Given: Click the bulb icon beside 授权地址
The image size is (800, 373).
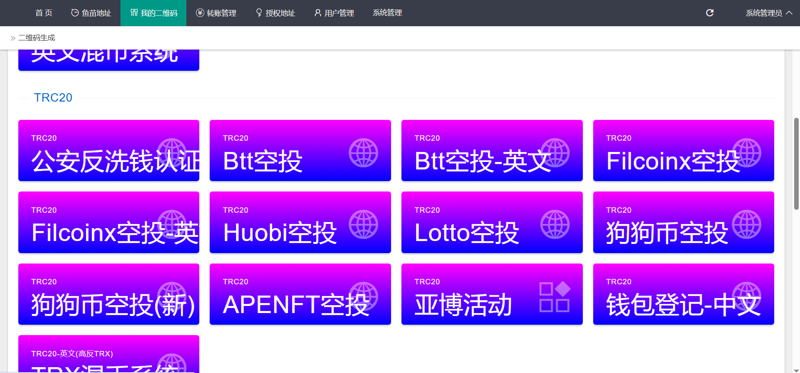Looking at the screenshot, I should click(259, 13).
